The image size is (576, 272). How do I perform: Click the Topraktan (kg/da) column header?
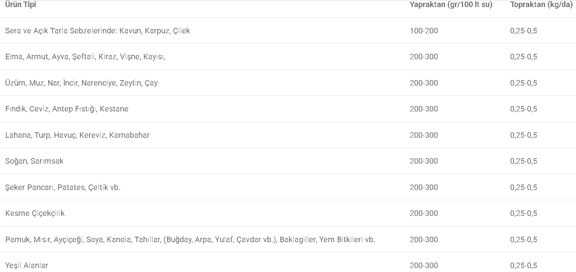pyautogui.click(x=541, y=5)
